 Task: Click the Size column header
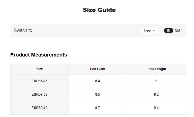[39, 69]
